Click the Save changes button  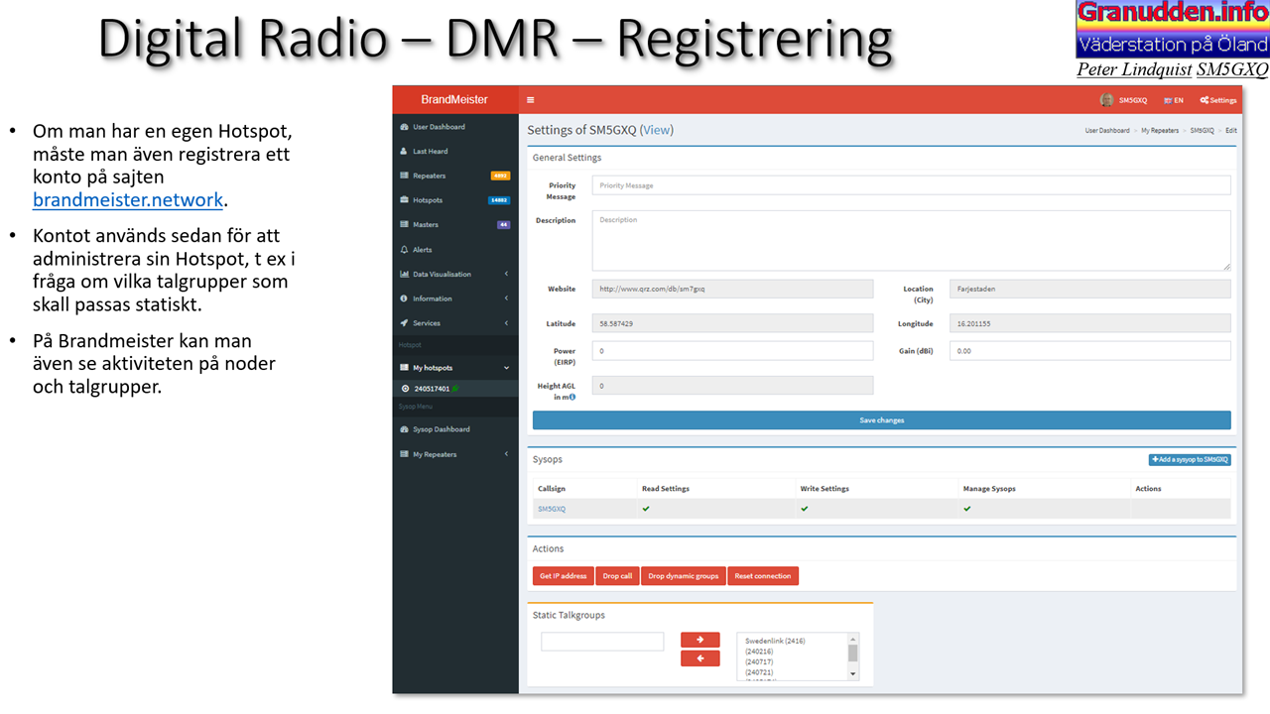tap(881, 420)
